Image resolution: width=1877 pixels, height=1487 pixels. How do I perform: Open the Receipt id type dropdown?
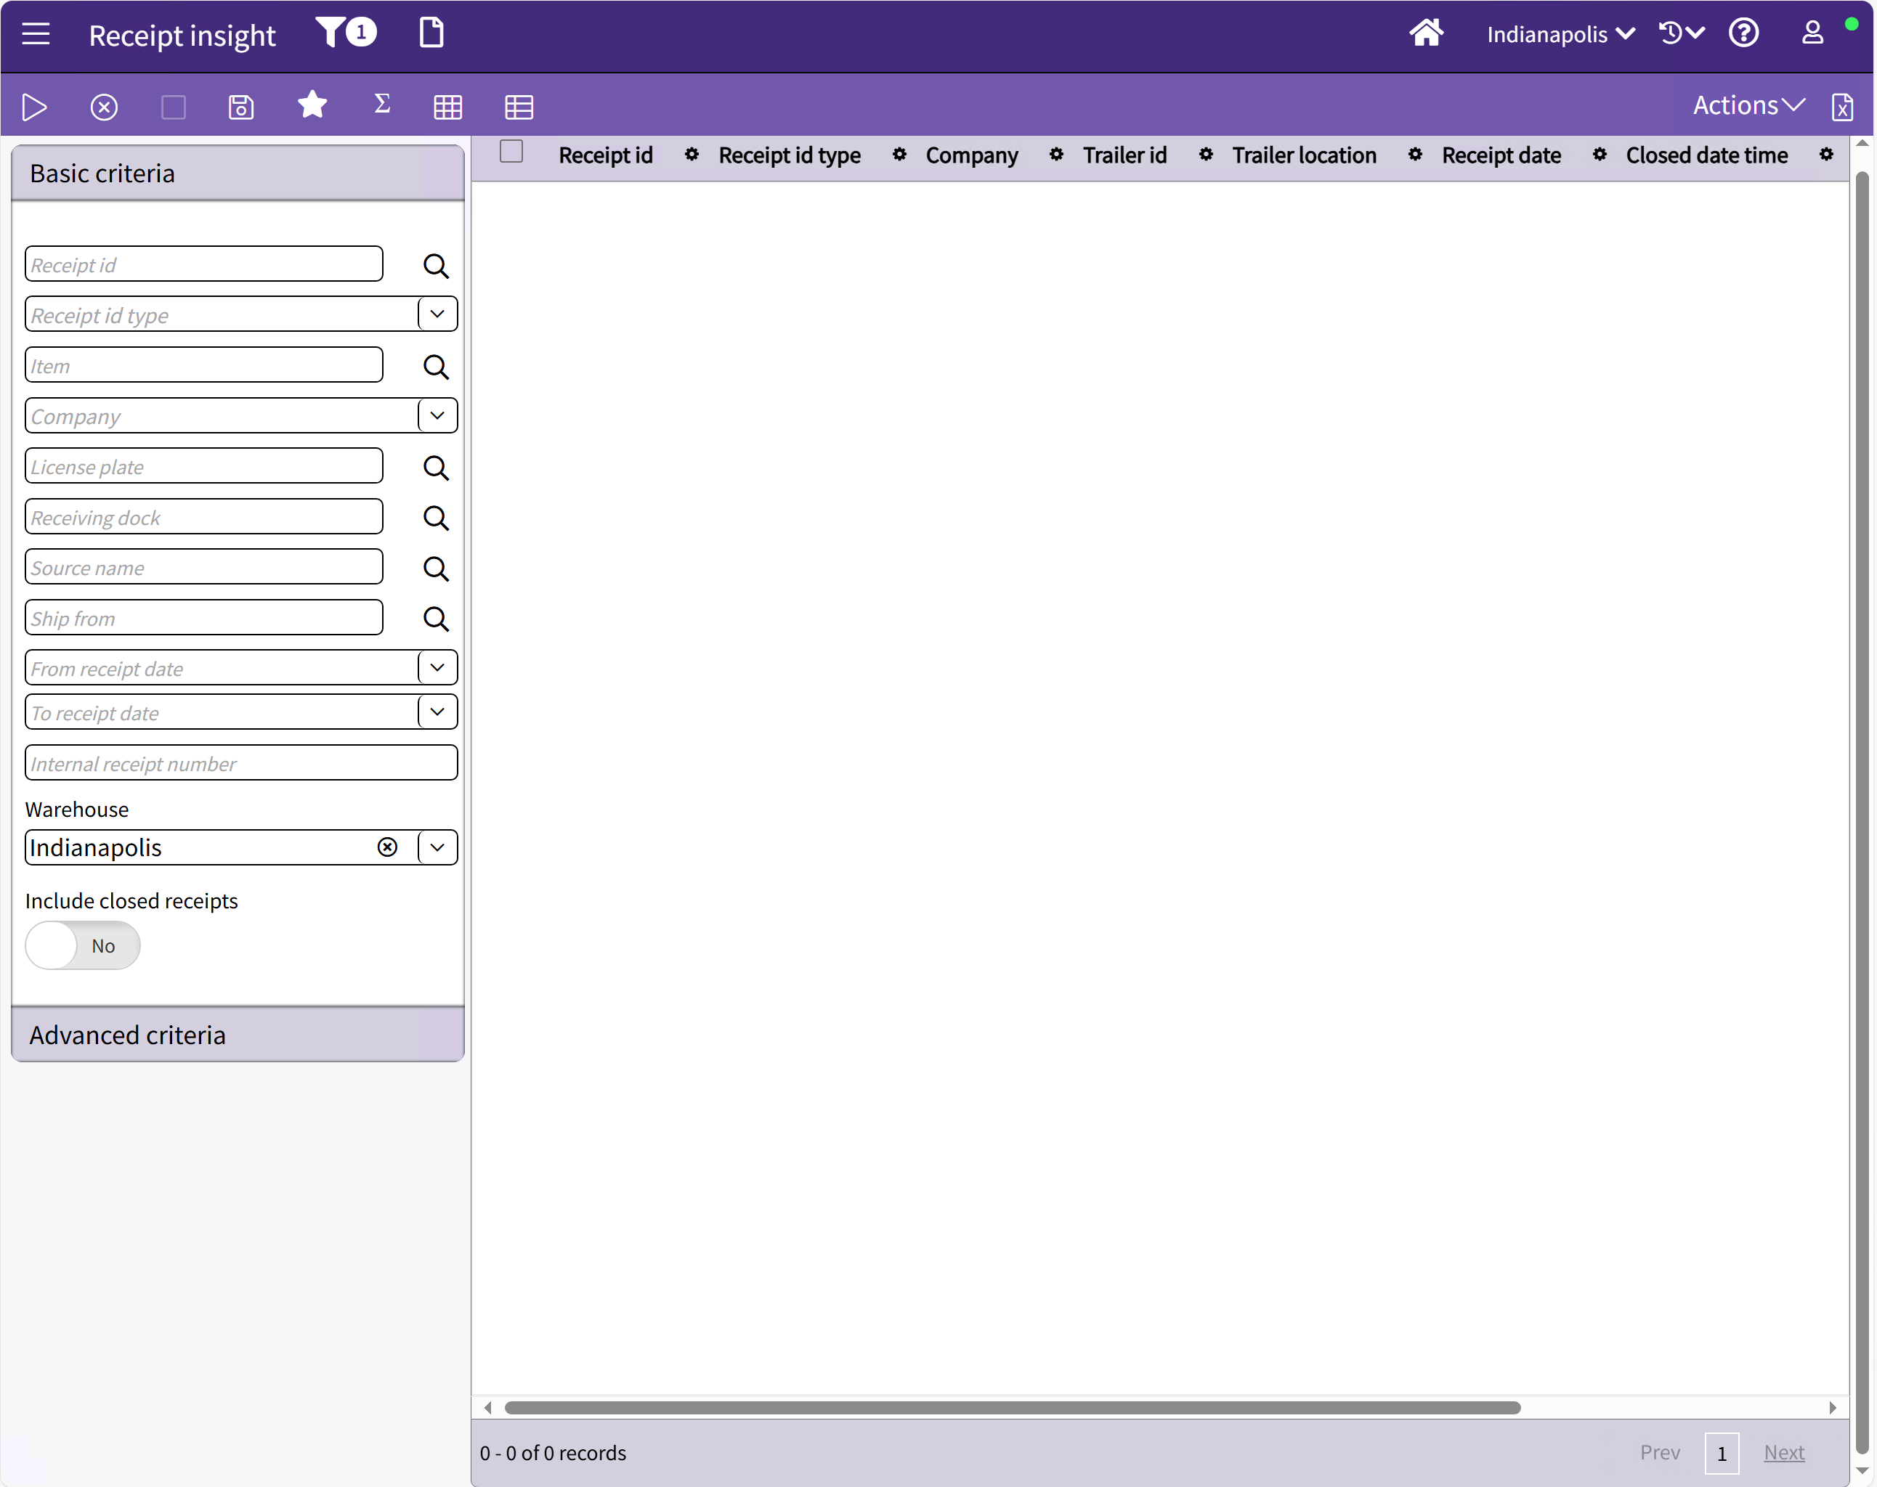(437, 314)
